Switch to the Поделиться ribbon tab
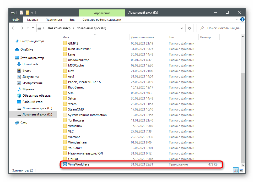 [x=54, y=20]
